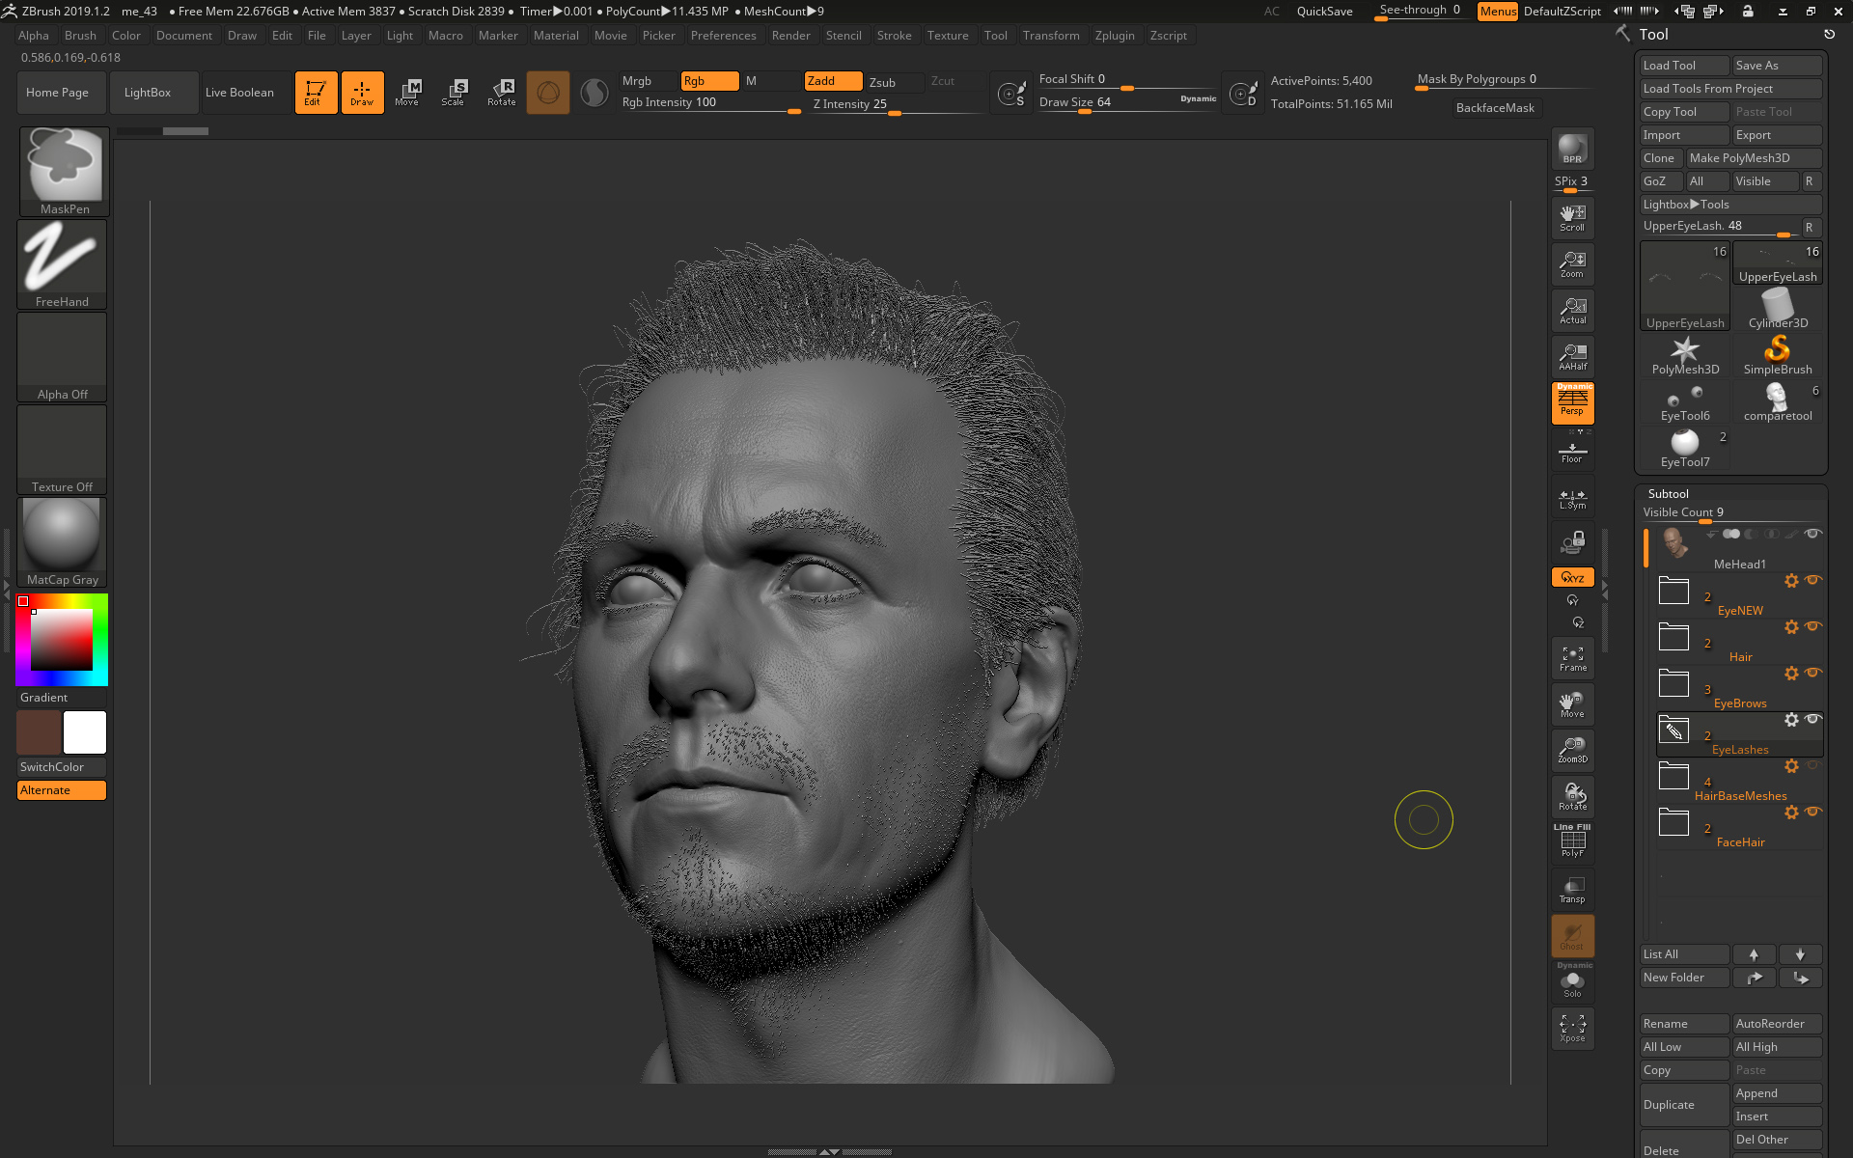Viewport: 1853px width, 1158px height.
Task: Select the comparetool head thumbnail
Action: [1778, 401]
